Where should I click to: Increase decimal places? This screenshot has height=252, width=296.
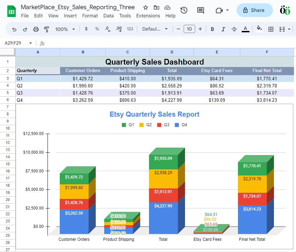[x=118, y=29]
